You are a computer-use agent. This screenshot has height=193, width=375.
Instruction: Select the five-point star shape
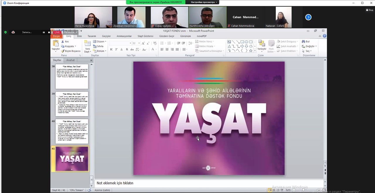[x=250, y=51]
